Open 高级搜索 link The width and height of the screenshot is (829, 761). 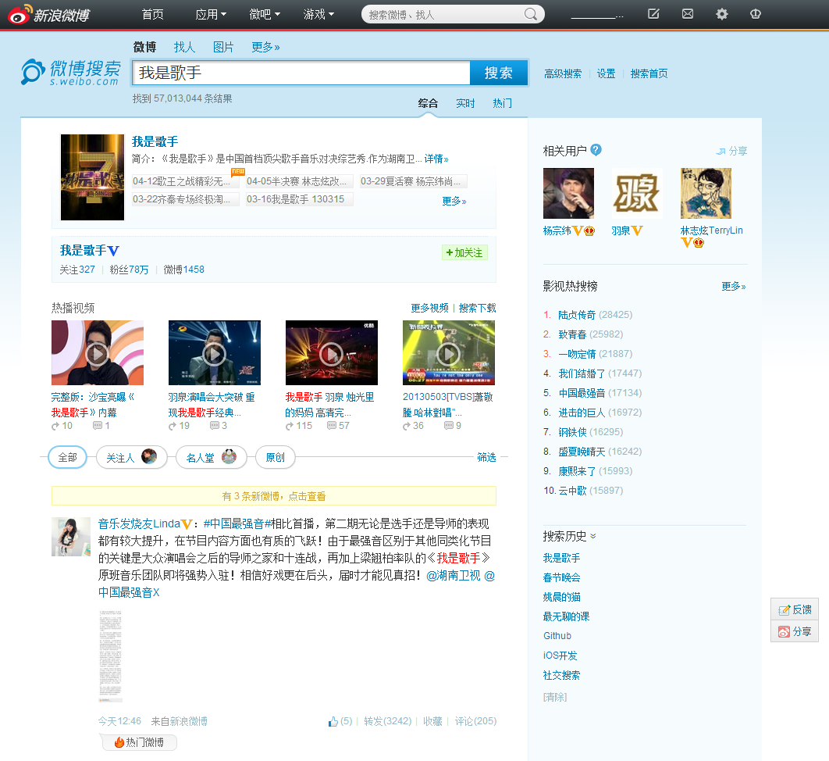[563, 73]
